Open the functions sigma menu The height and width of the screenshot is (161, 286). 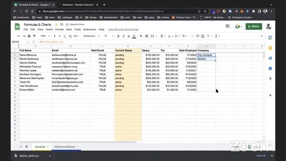point(217,36)
